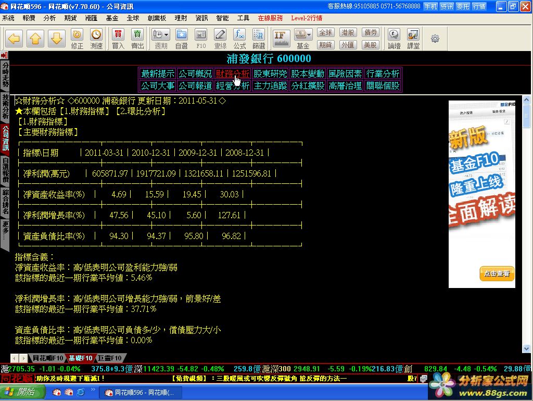Open the Level-2行情 menu item
Viewport: 533px width, 401px height.
307,18
